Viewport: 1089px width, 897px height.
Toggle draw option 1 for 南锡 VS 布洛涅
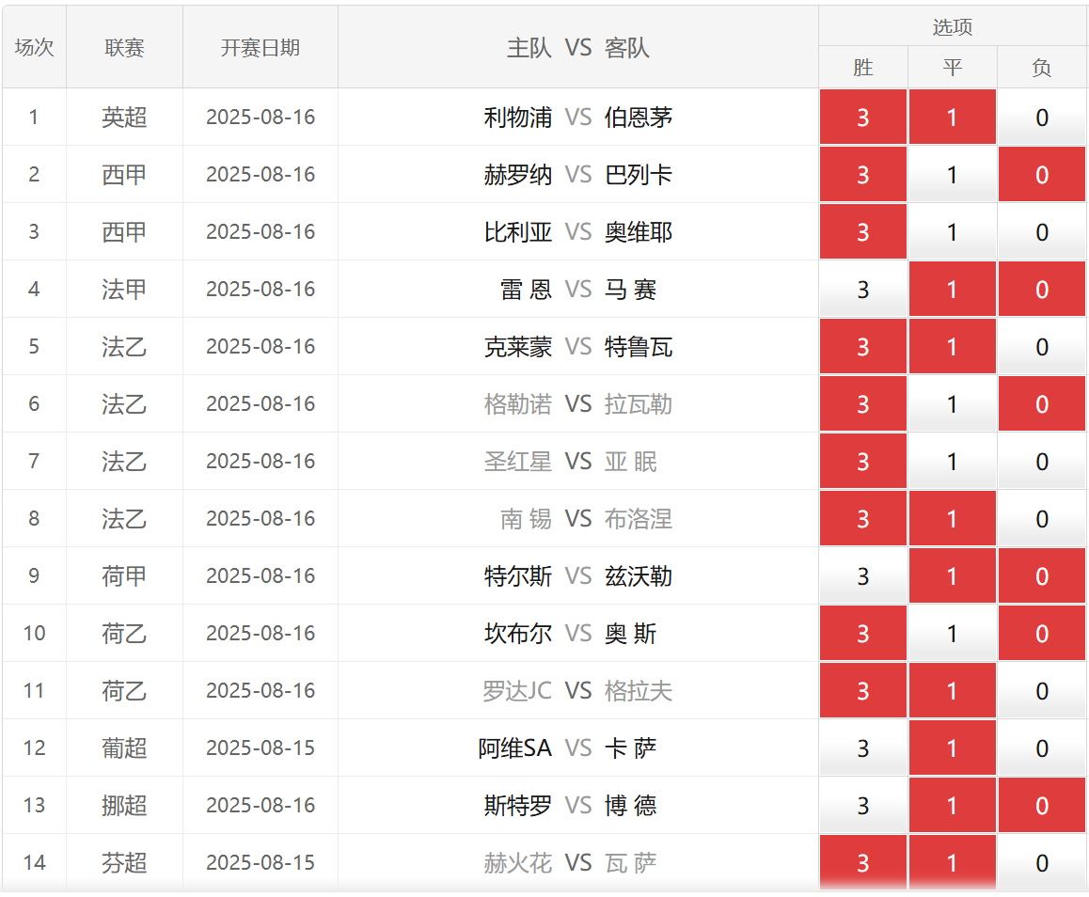tap(953, 519)
